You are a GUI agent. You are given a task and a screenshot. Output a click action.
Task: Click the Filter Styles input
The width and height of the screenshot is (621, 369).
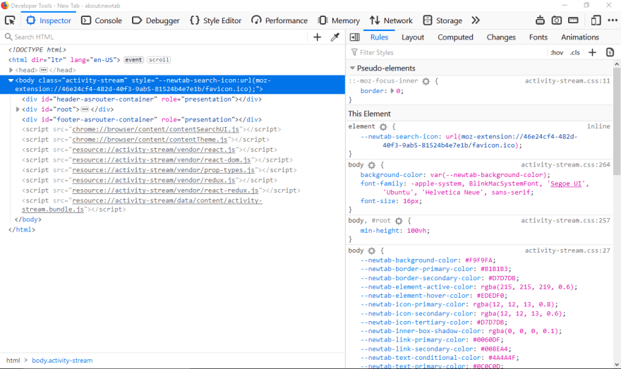(447, 52)
